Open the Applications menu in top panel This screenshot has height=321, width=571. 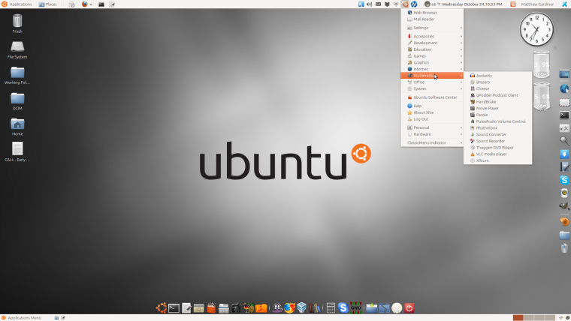17,4
